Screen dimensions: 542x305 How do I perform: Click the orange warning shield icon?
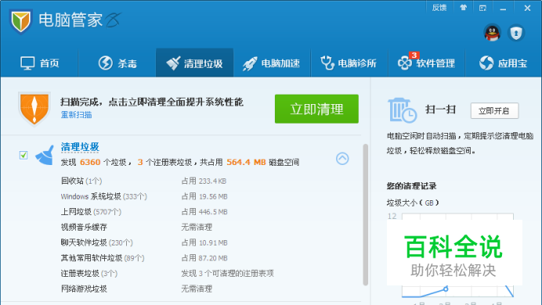coord(34,109)
